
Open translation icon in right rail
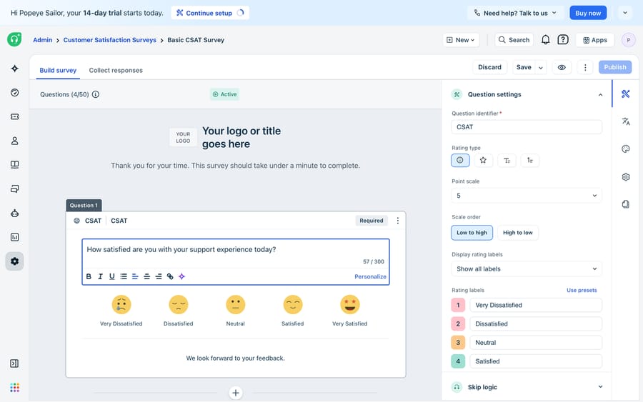(626, 121)
